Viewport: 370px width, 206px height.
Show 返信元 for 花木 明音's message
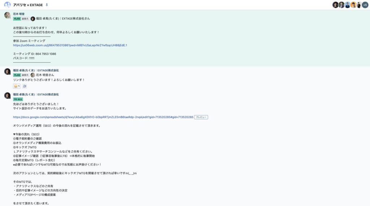coord(25,18)
